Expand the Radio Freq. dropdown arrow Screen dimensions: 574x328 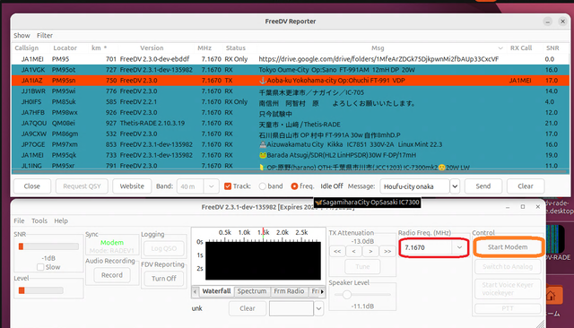coord(459,247)
